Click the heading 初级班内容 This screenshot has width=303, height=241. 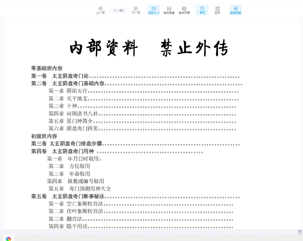click(44, 136)
